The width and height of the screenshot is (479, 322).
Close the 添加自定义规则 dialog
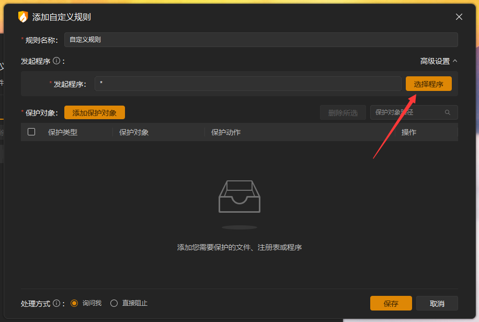click(459, 16)
